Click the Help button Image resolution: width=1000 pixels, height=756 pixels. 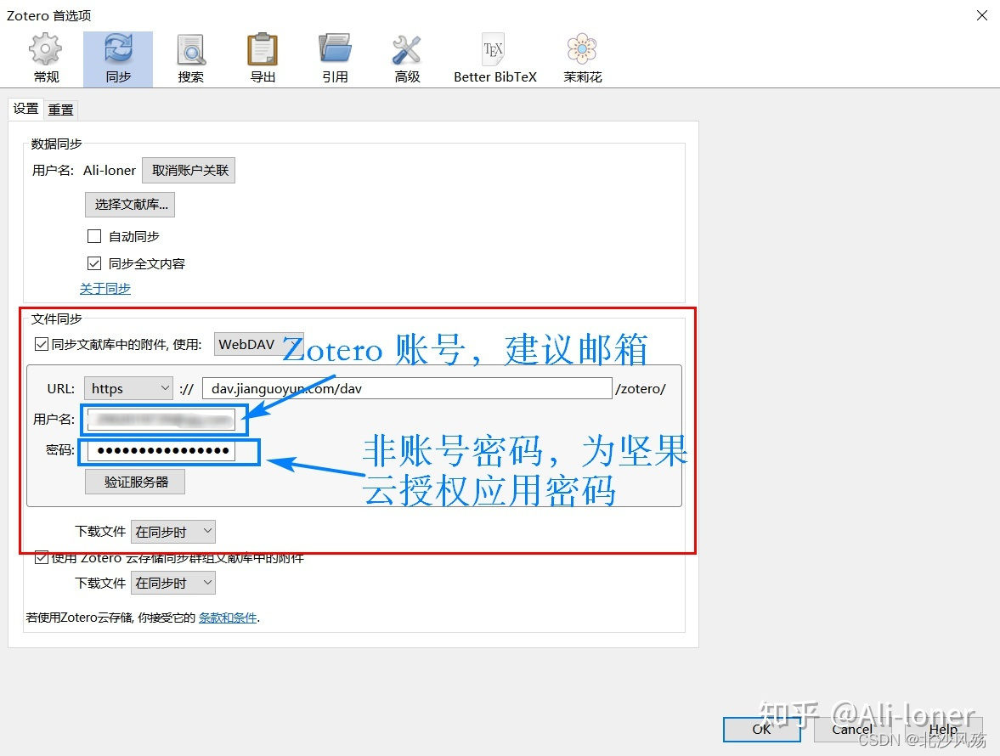[942, 729]
